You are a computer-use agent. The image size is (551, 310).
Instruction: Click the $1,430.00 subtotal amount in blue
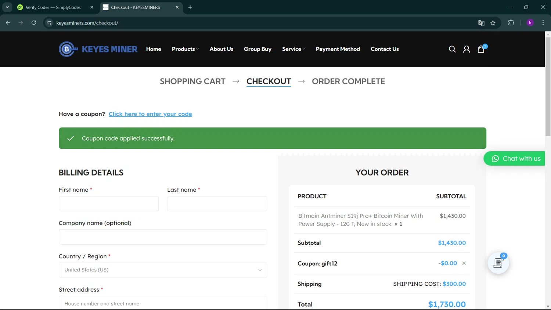[x=452, y=243]
